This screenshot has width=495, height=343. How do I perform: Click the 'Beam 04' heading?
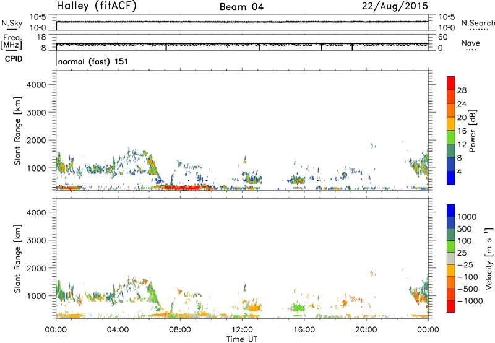pyautogui.click(x=241, y=7)
